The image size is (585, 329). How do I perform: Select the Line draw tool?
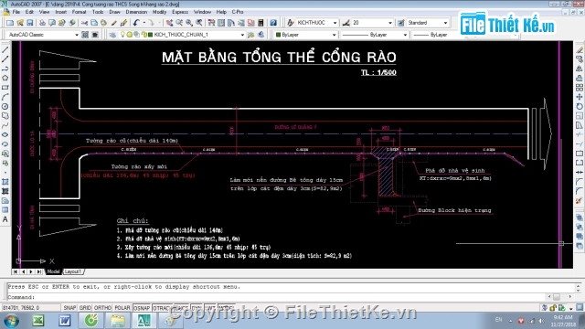click(5, 49)
